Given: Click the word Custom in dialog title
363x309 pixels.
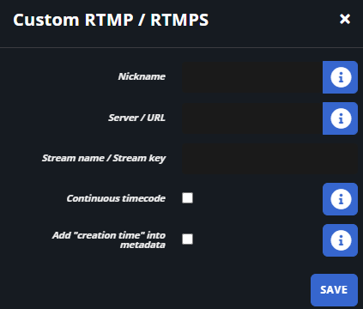Looking at the screenshot, I should [46, 20].
